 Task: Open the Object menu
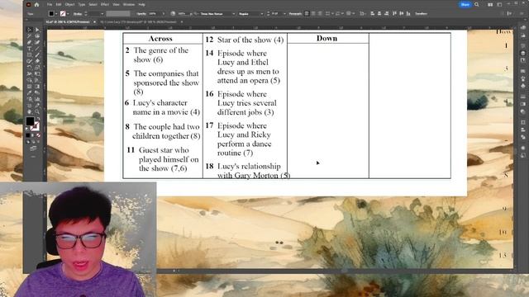coord(69,5)
